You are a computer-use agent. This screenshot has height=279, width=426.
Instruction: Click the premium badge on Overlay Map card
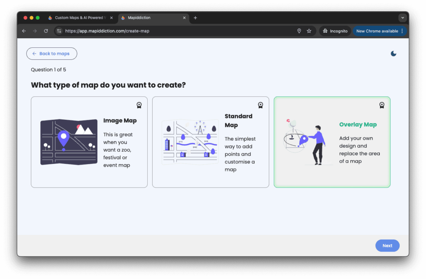coord(381,105)
